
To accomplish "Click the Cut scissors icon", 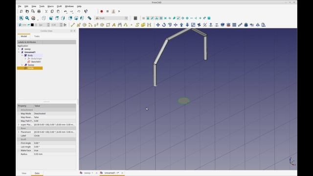I will 46,11.
